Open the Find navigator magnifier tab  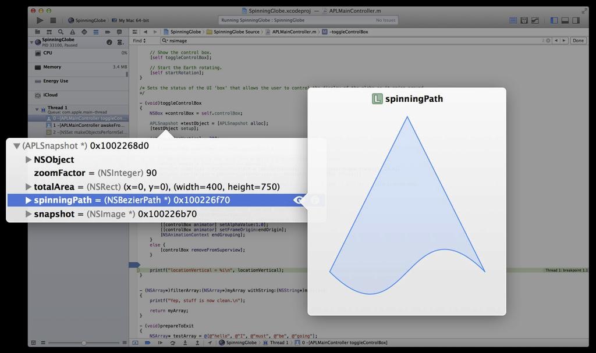(61, 32)
